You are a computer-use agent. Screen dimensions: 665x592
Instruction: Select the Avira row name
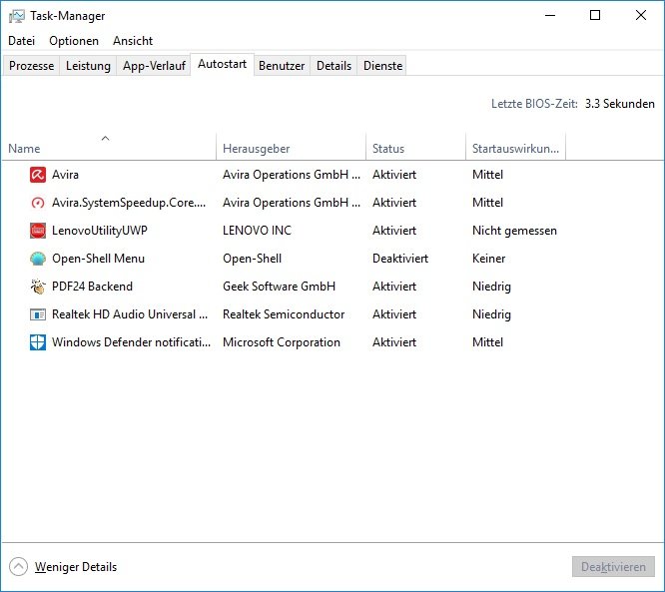click(x=65, y=175)
